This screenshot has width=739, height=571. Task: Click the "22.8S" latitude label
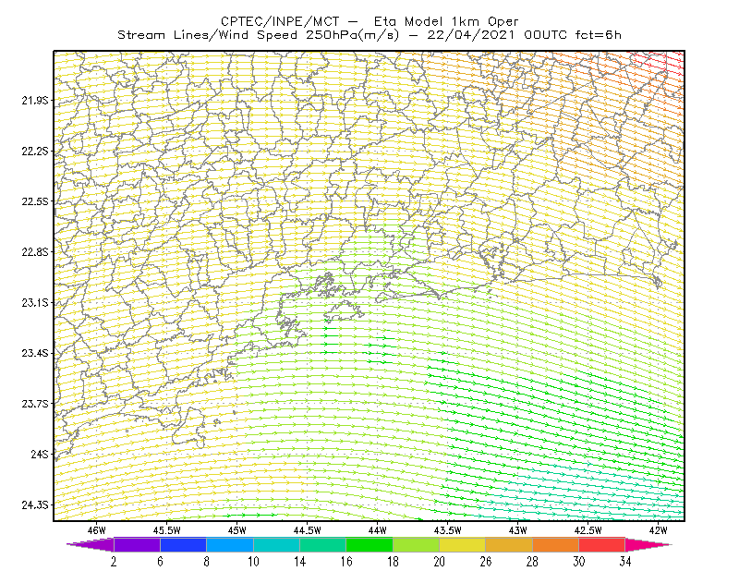pyautogui.click(x=35, y=252)
